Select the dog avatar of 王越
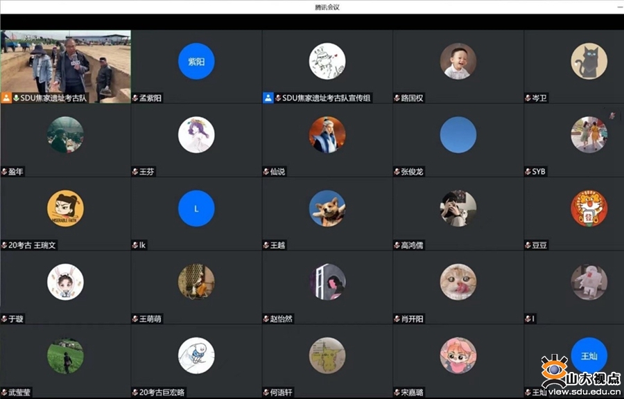624x399 pixels. coord(327,208)
